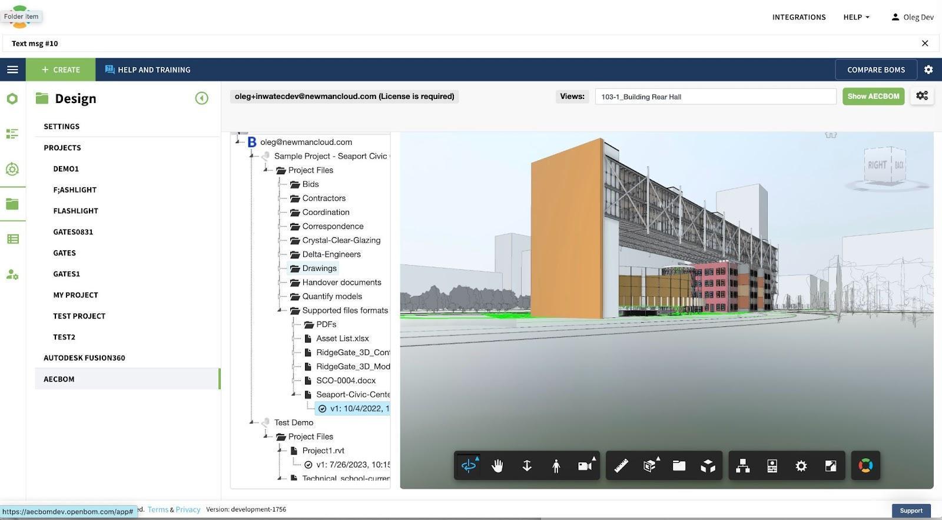Click the gears button next to Show AECBOM
Viewport: 942px width, 520px height.
[x=922, y=96]
